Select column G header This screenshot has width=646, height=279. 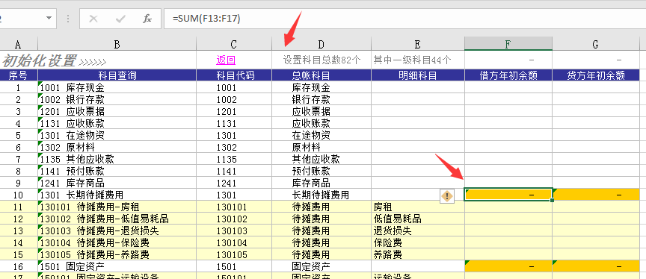coord(596,44)
